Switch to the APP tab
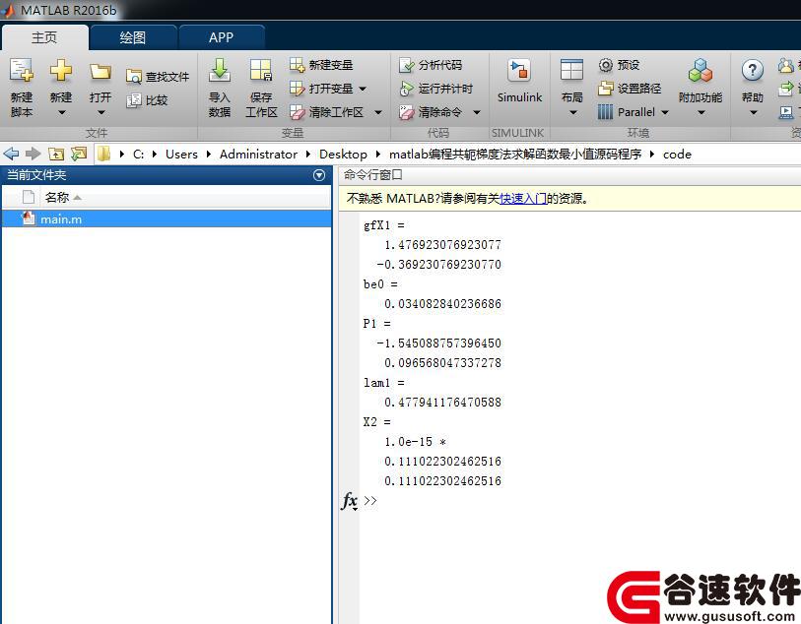 coord(222,37)
